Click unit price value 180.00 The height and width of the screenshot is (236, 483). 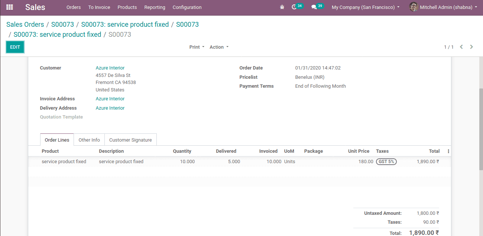(366, 162)
